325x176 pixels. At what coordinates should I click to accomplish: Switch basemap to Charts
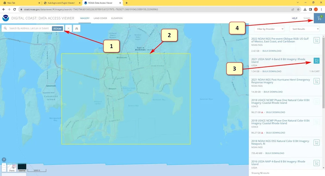pos(12,167)
